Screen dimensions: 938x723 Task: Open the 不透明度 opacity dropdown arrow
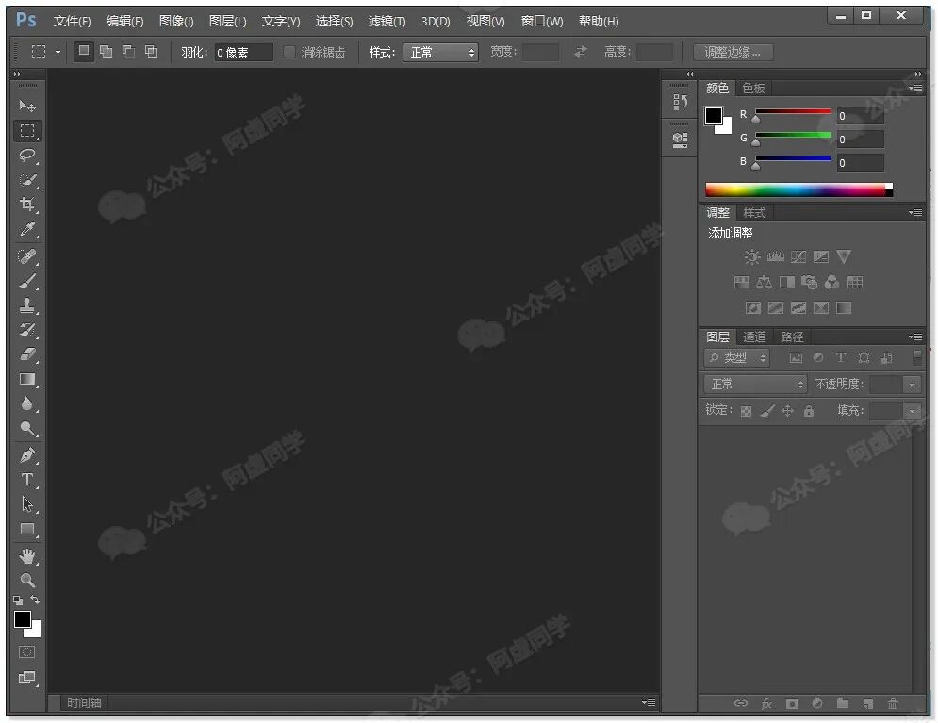tap(913, 385)
